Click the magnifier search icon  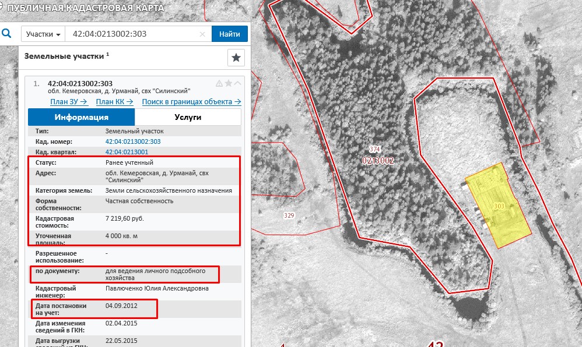click(x=6, y=34)
